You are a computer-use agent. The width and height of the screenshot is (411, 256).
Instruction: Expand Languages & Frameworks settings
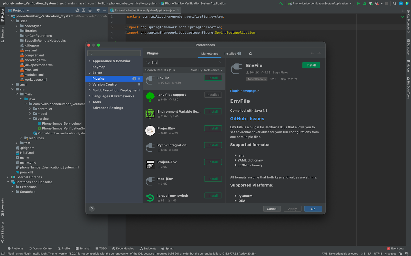tap(90, 96)
